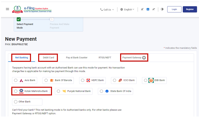Click the green Select Payment Mode step checkmark
The height and width of the screenshot is (117, 199).
[x=19, y=19]
